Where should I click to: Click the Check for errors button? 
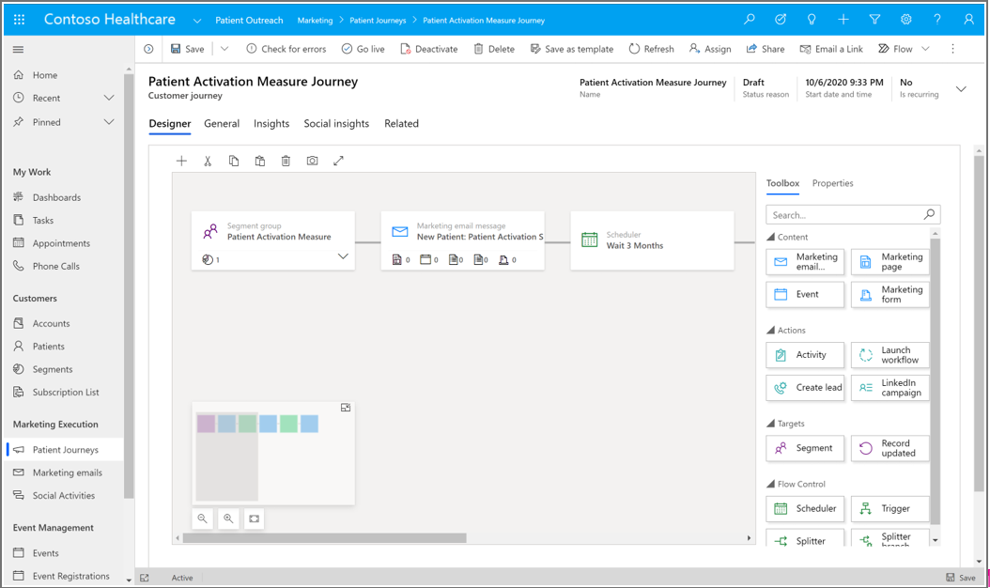pos(286,49)
